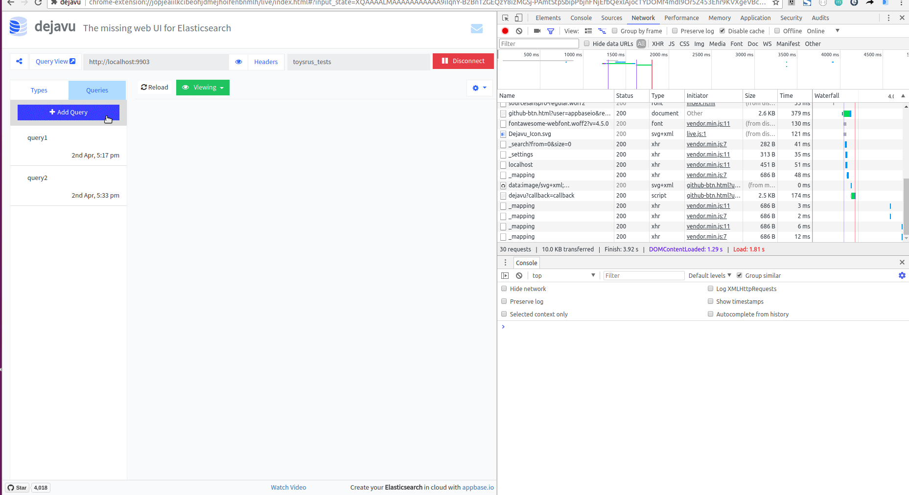Enable the Preserve log checkbox
This screenshot has width=909, height=495.
point(675,31)
